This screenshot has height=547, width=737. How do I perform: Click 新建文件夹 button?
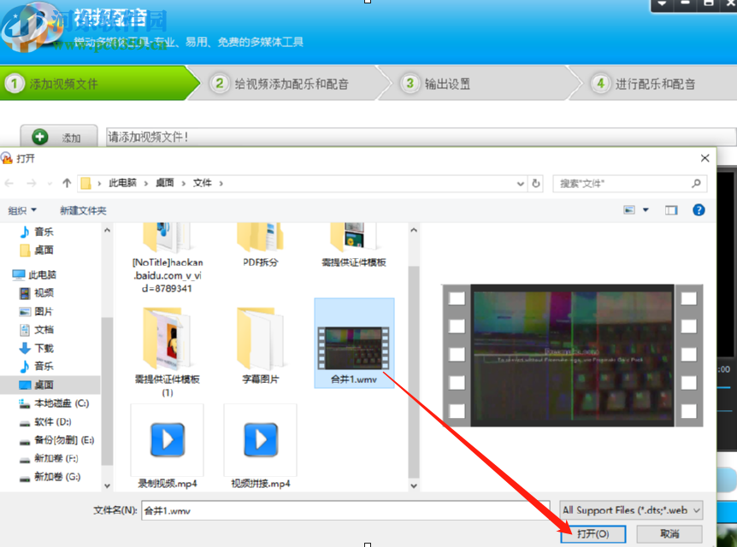coord(83,210)
